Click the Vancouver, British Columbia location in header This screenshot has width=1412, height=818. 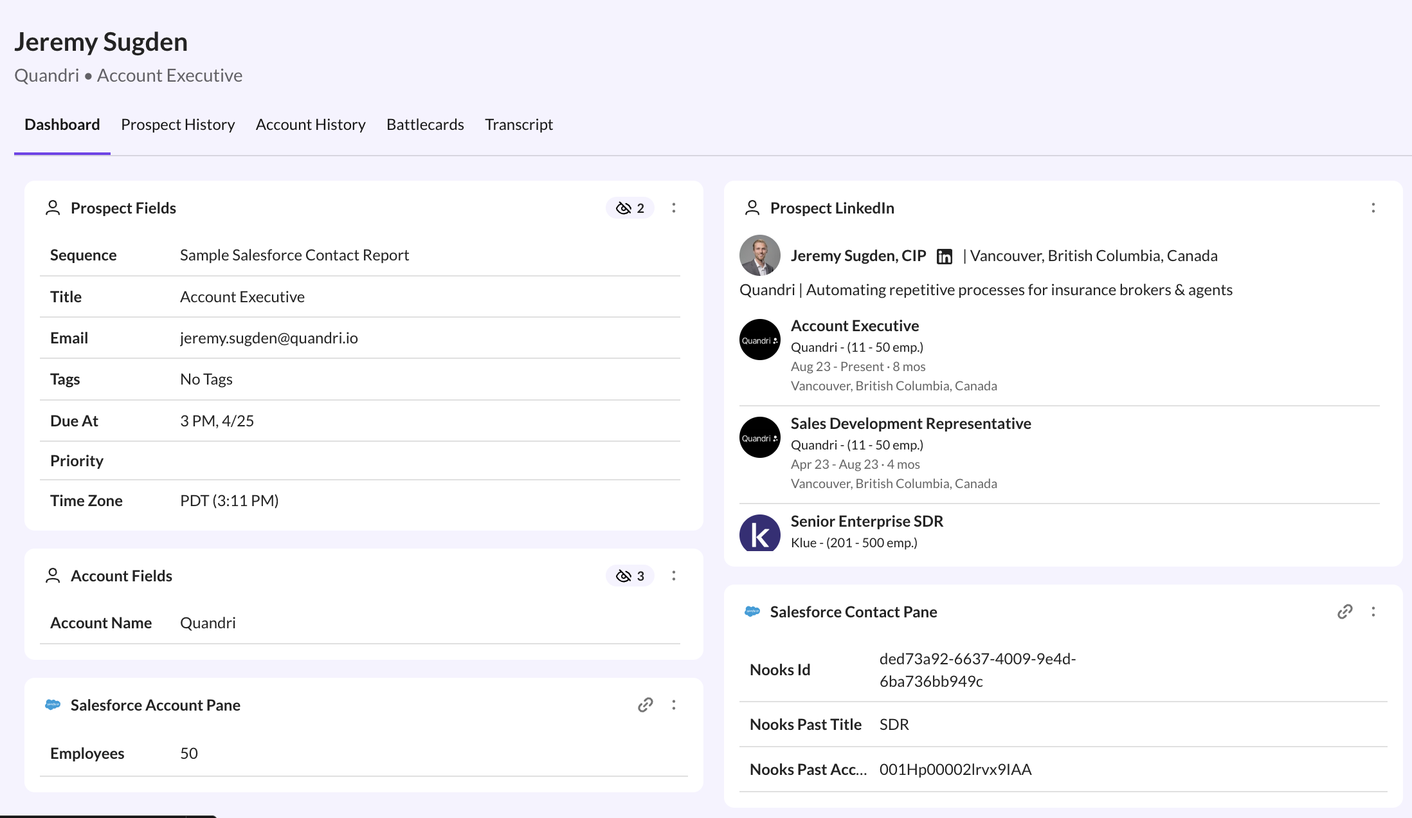[x=1094, y=256]
